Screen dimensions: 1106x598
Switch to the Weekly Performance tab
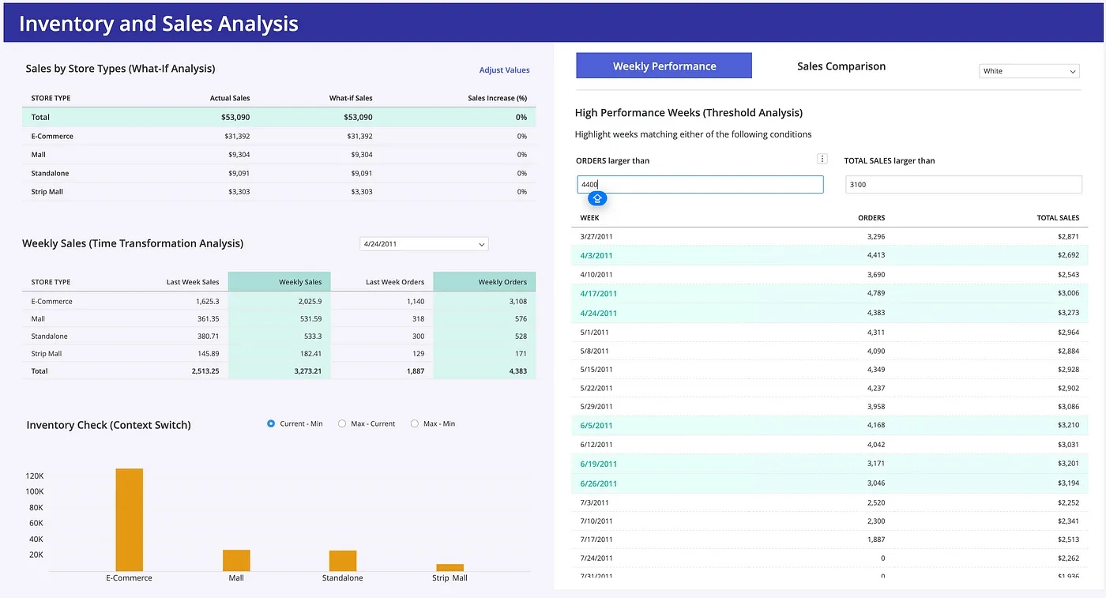click(664, 65)
